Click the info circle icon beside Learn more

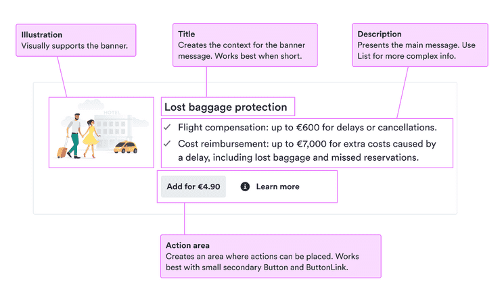tap(245, 186)
